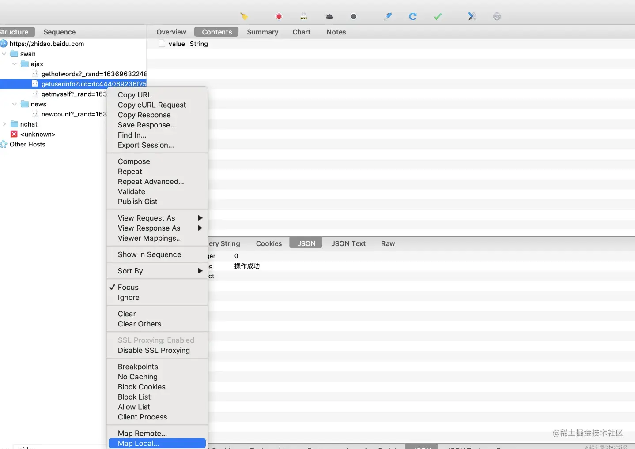The width and height of the screenshot is (635, 449).
Task: Click the green Validate checkmark icon
Action: pyautogui.click(x=438, y=16)
